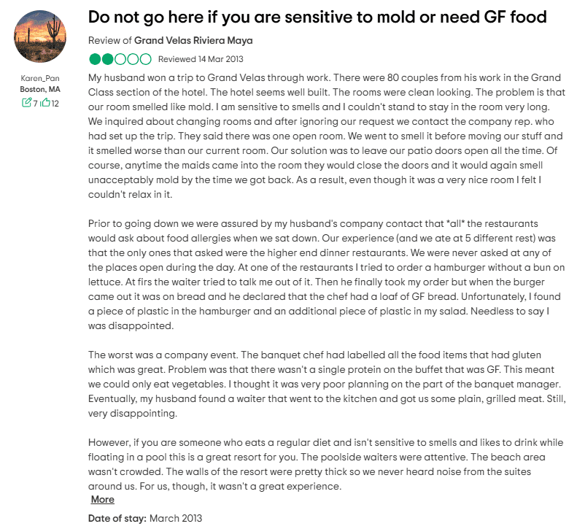Click the number 7 contributions count
This screenshot has width=577, height=529.
click(35, 103)
